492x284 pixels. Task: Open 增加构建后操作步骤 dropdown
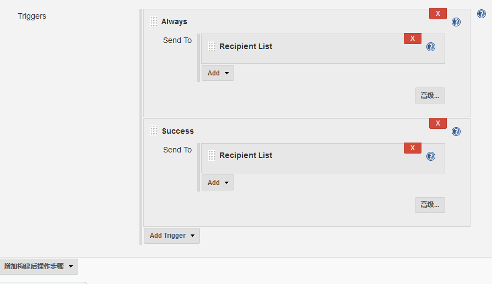point(38,266)
